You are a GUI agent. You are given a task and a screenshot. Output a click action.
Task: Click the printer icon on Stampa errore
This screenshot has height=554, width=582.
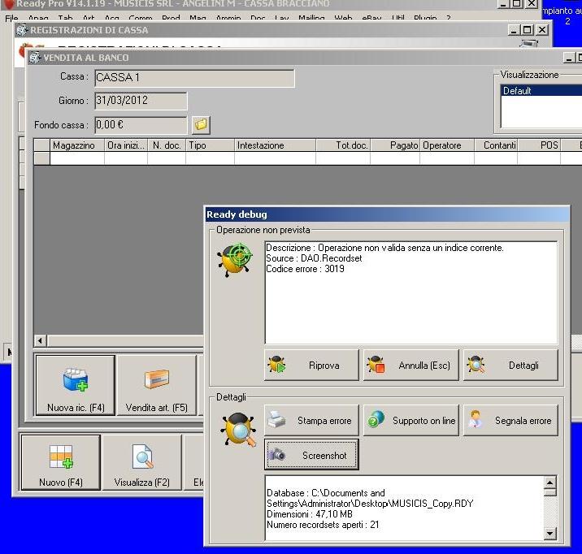[276, 419]
